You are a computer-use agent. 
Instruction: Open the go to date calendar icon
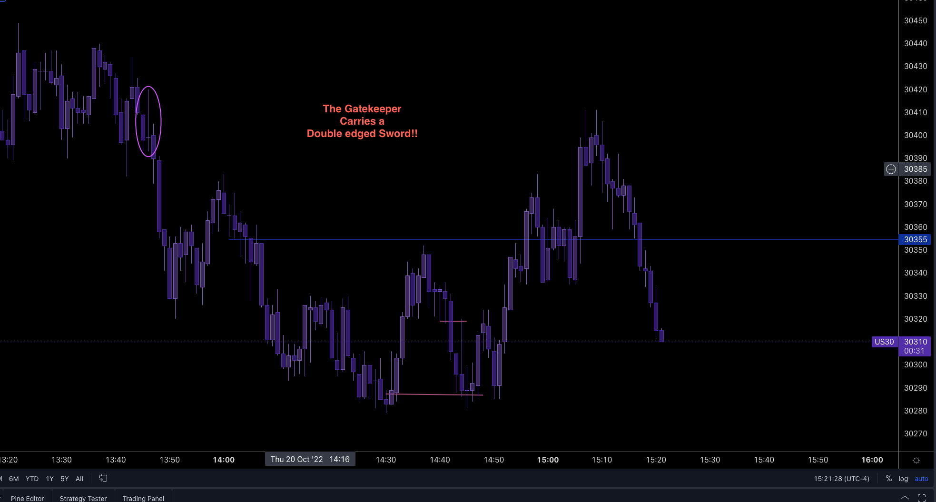coord(103,478)
